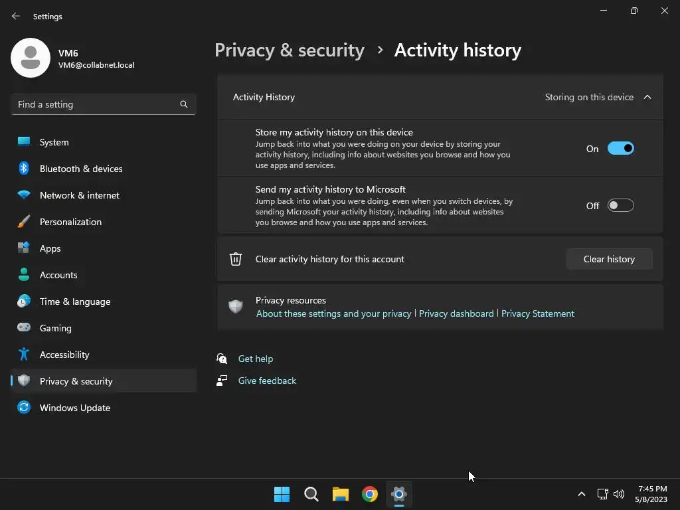Click the Privacy & security breadcrumb
680x510 pixels.
click(x=290, y=50)
